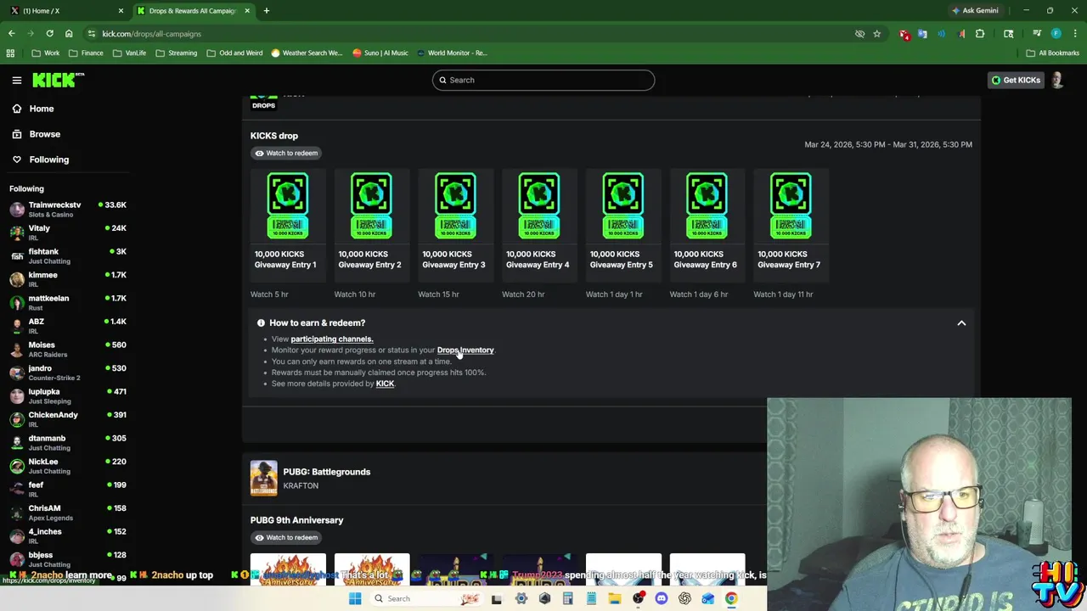Open a new browser tab

tap(266, 10)
